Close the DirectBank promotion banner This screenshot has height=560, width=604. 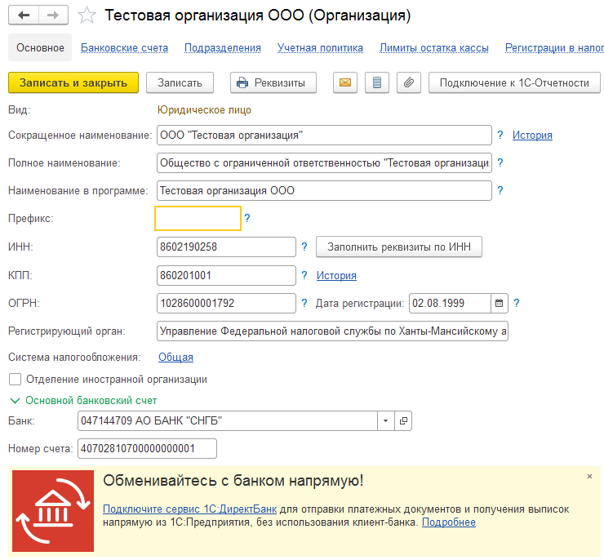(589, 476)
